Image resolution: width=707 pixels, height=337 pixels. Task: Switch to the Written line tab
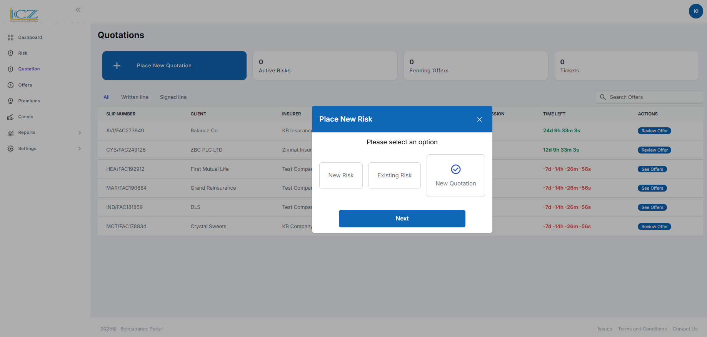(135, 97)
